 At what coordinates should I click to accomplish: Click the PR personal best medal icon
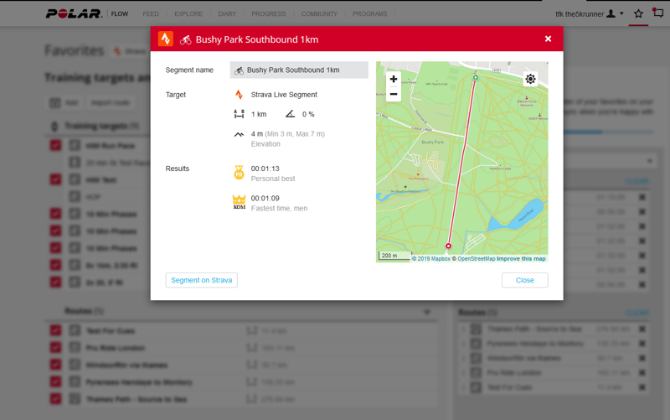pyautogui.click(x=239, y=173)
